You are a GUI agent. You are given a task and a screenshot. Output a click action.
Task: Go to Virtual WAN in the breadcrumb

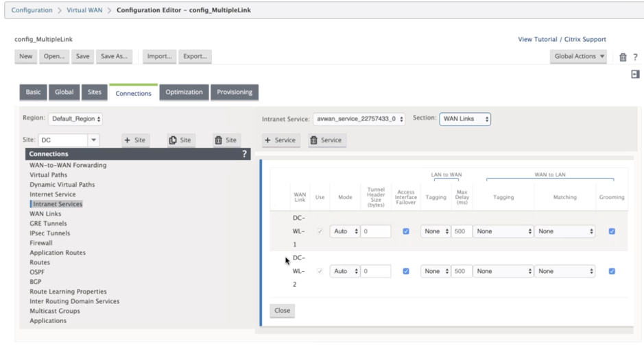click(84, 10)
